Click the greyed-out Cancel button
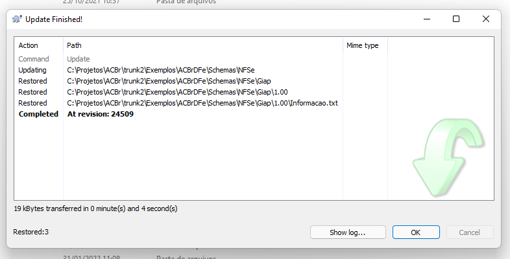This screenshot has width=510, height=259. (470, 232)
